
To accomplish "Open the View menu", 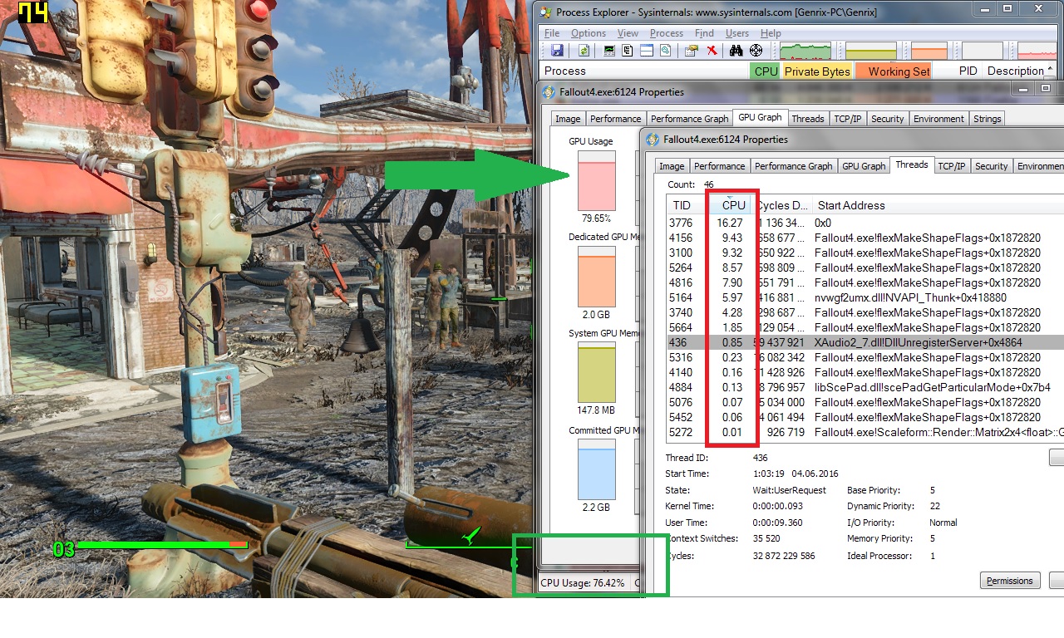I will pos(628,33).
